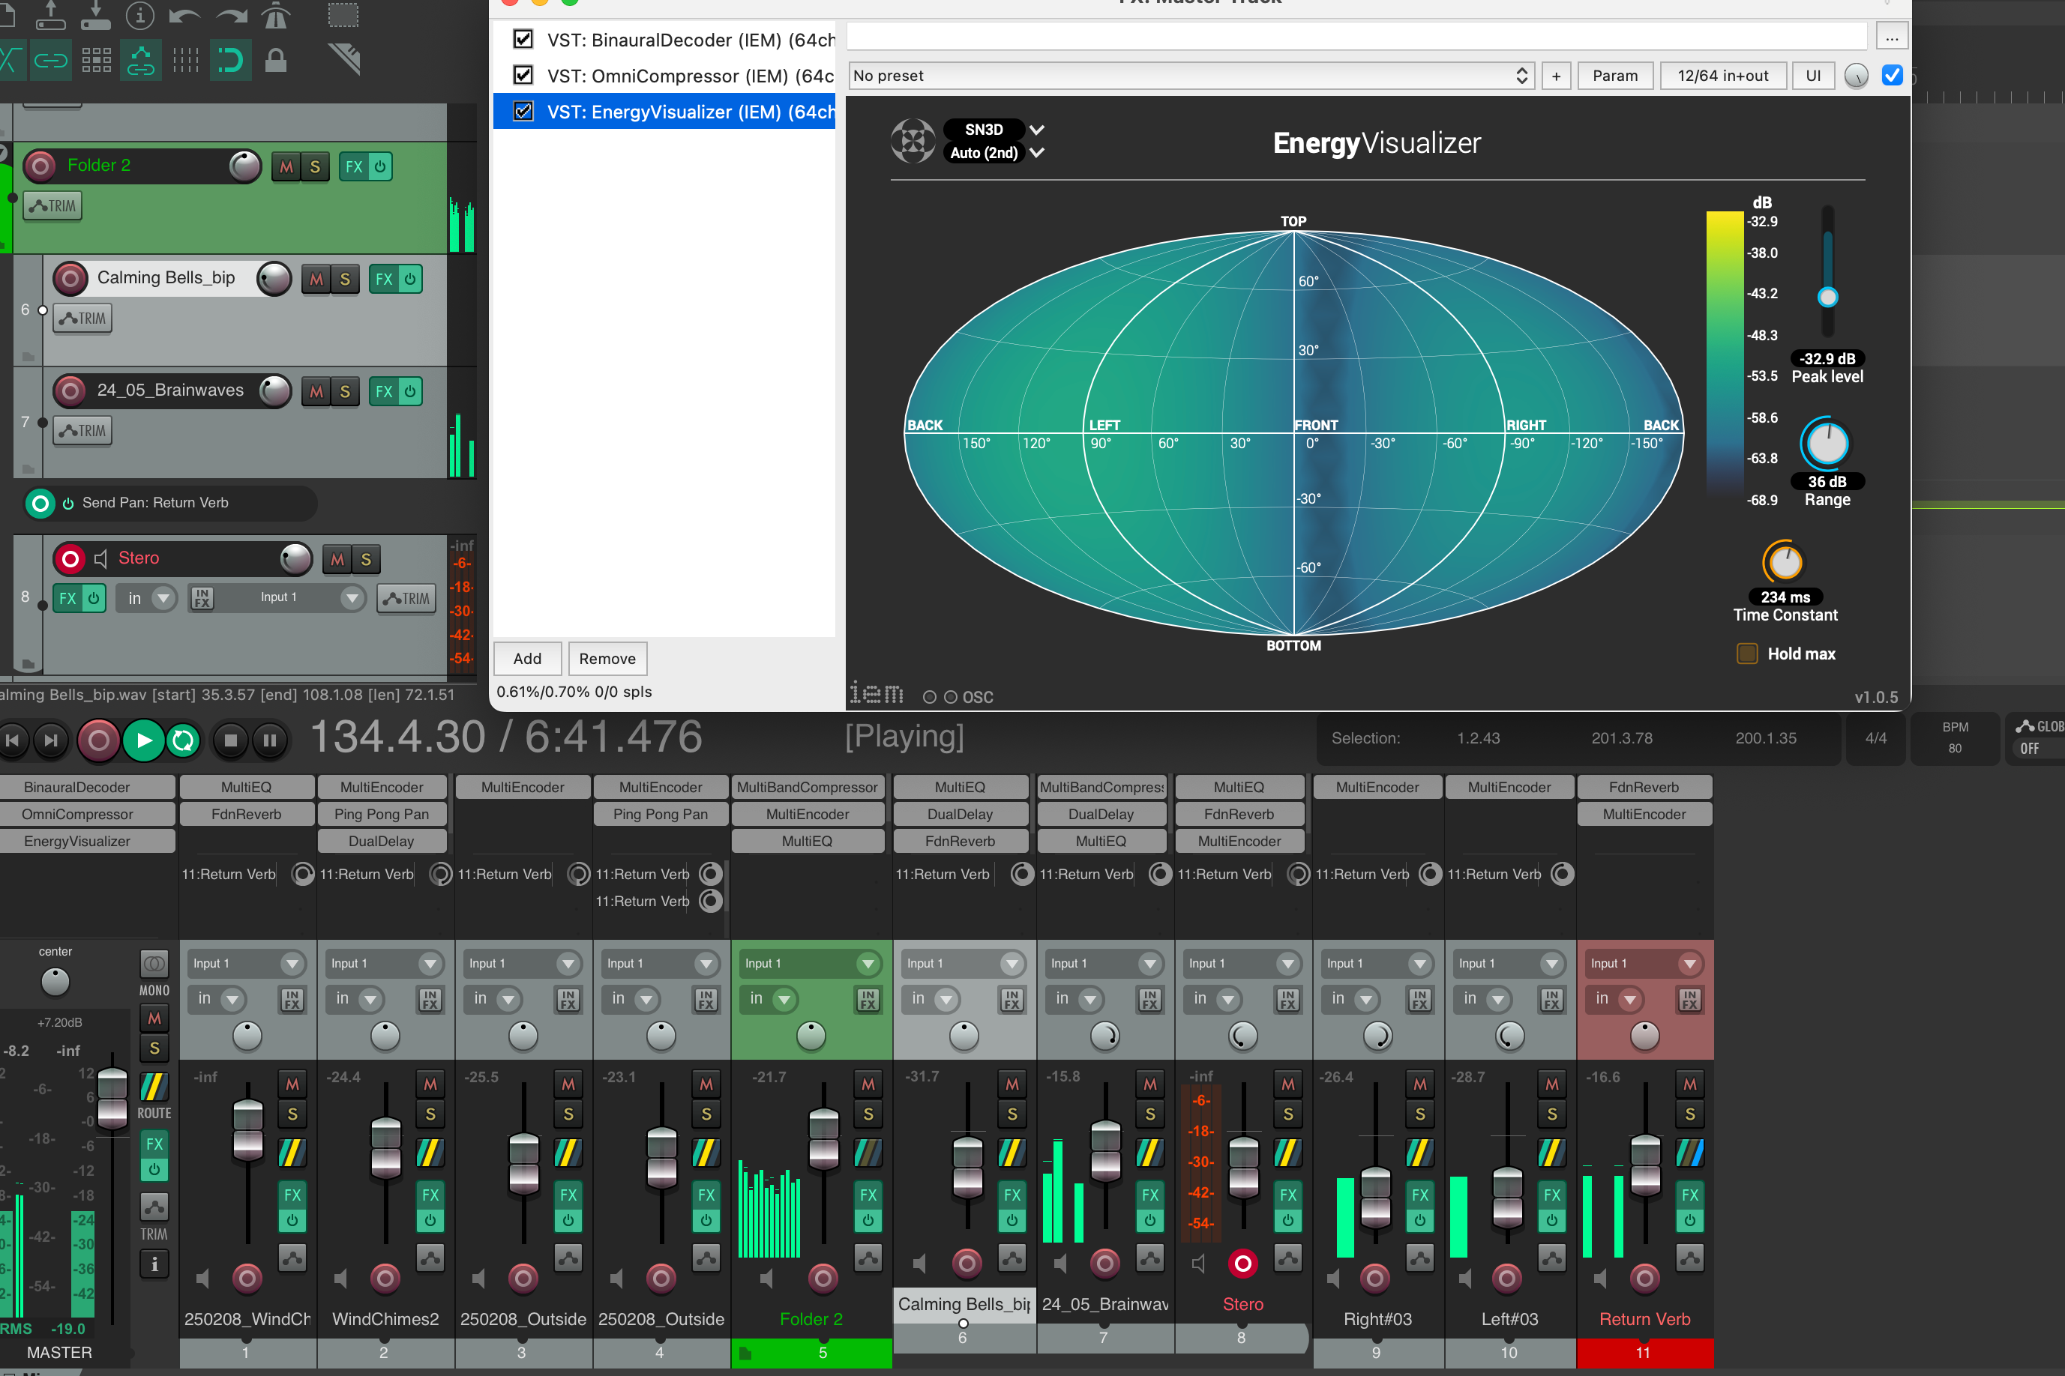Click Remove button in FX window
The height and width of the screenshot is (1376, 2065).
tap(607, 659)
